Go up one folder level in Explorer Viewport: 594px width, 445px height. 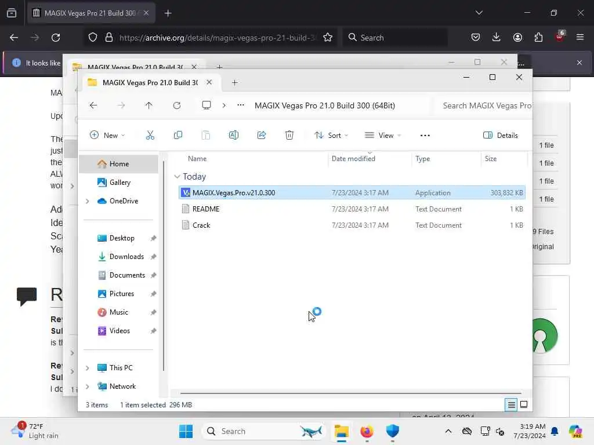(149, 105)
